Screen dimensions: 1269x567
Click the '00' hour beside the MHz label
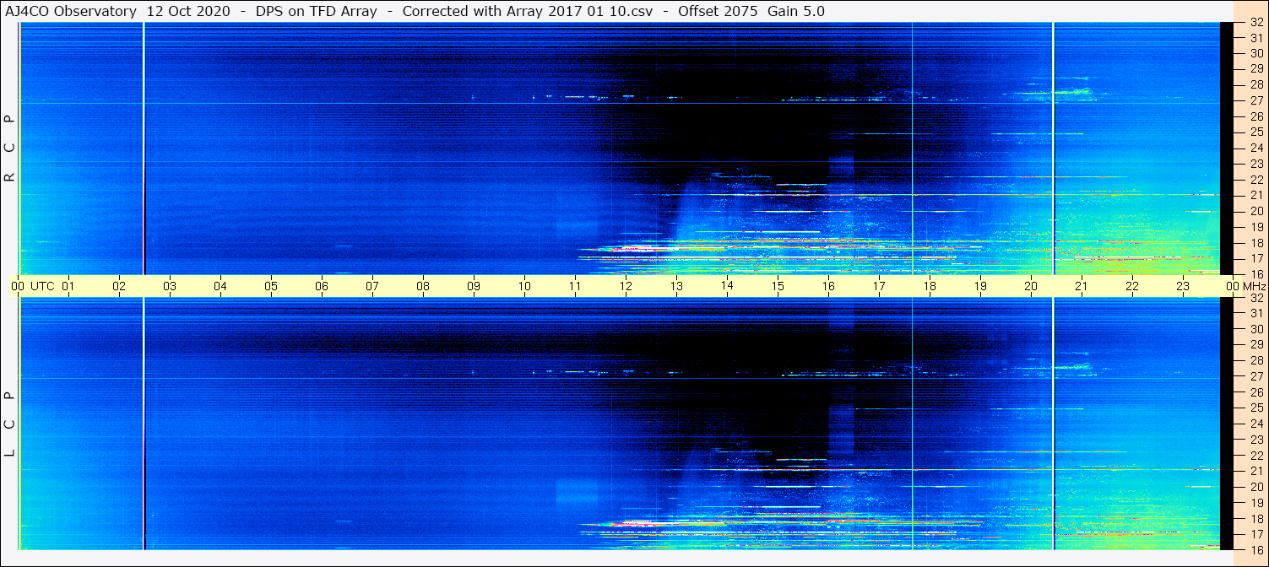click(1231, 286)
